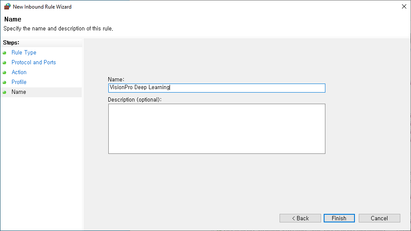
Task: Focus the rule Name text field
Action: pyautogui.click(x=217, y=88)
